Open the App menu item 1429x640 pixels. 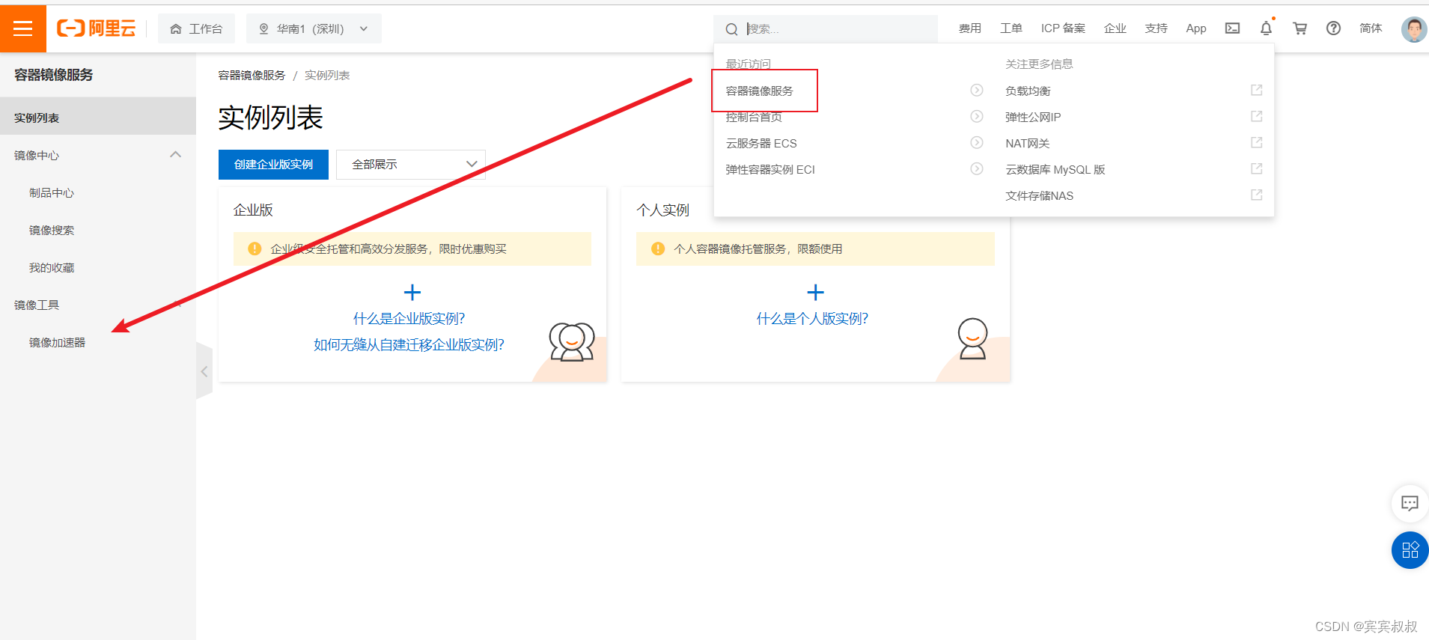1196,28
